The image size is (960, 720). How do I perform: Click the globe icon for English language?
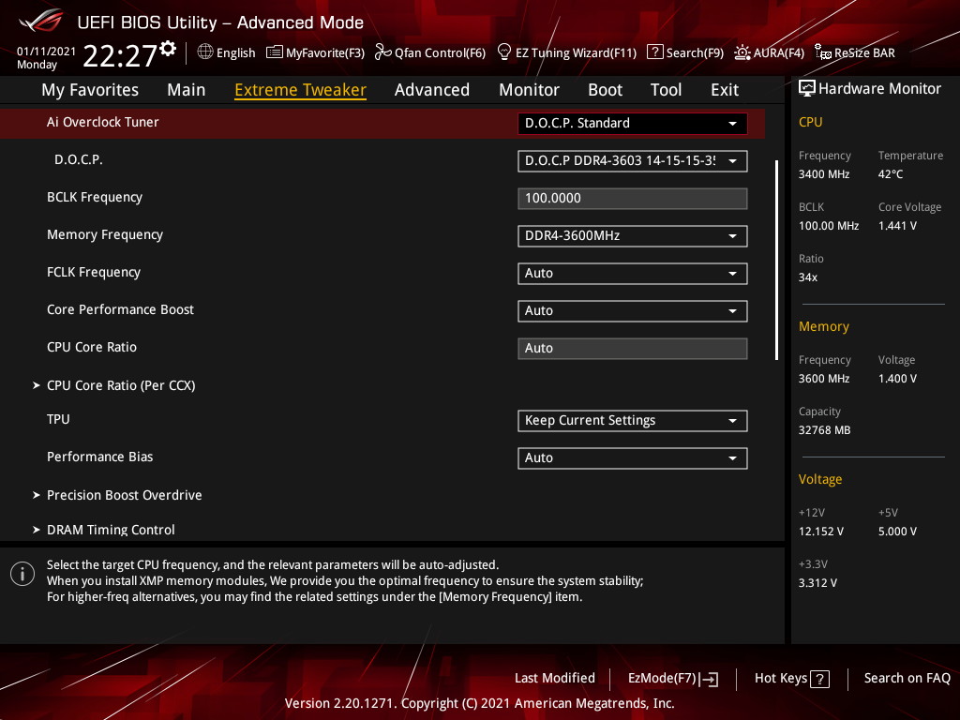205,52
